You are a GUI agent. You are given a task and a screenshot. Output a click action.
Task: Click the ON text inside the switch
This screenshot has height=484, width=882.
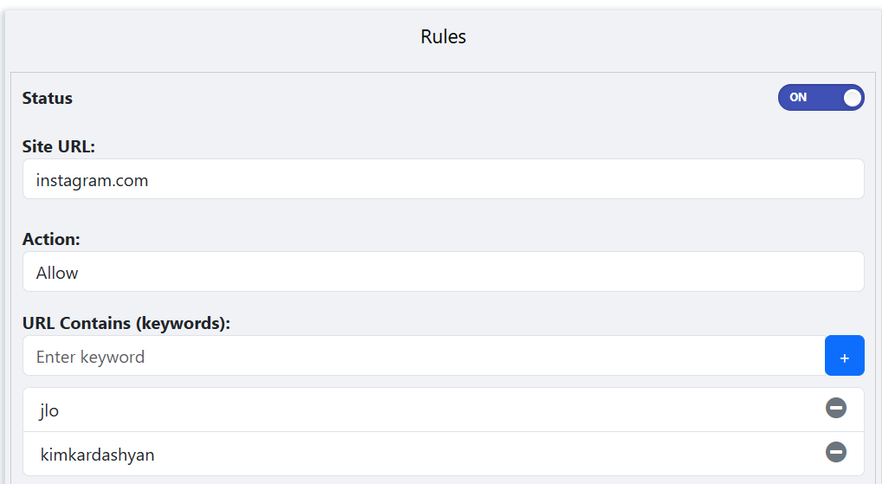[798, 98]
